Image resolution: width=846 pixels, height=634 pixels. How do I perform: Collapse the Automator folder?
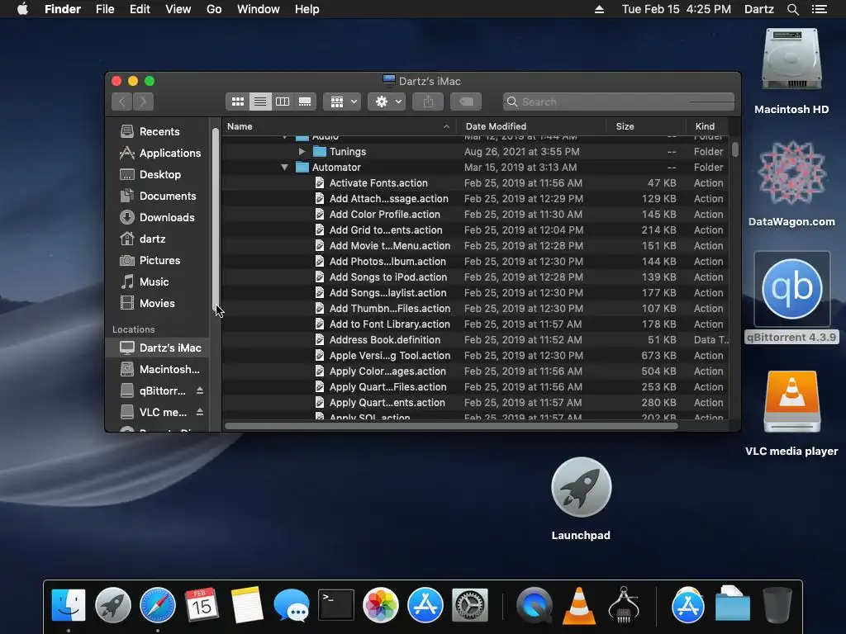coord(284,167)
